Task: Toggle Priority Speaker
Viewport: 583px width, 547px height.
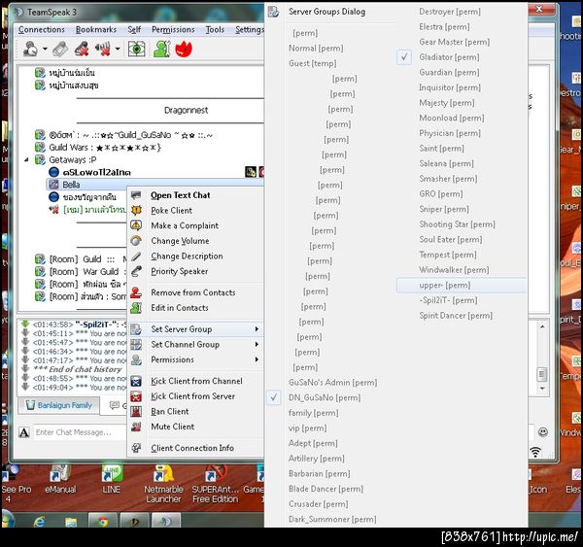Action: point(180,271)
